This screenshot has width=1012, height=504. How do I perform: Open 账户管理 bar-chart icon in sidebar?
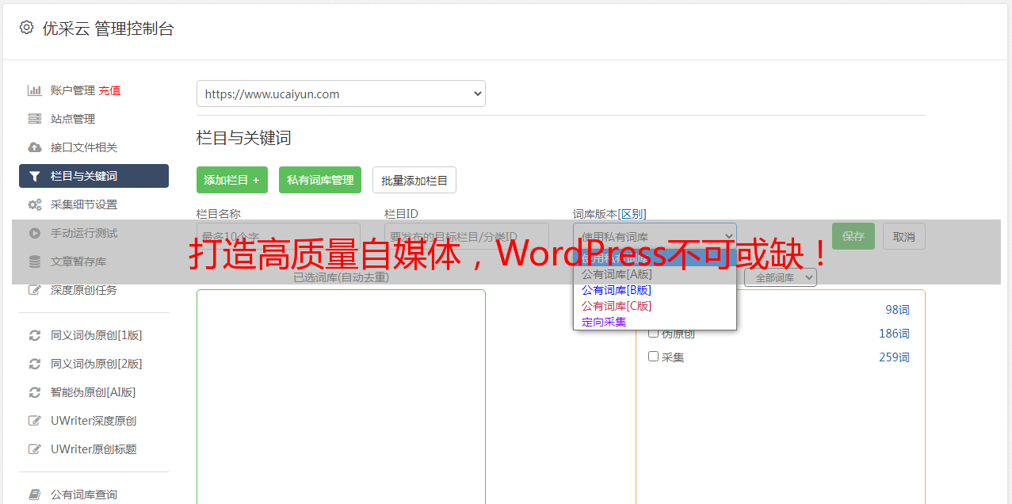tap(34, 90)
